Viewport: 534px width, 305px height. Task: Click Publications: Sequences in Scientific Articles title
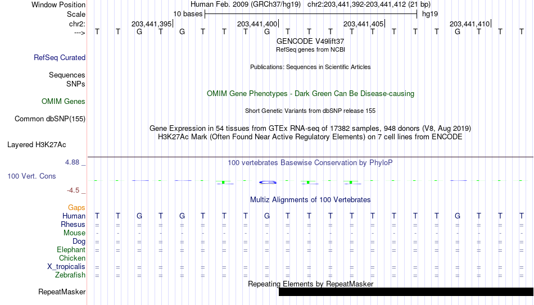tap(310, 67)
